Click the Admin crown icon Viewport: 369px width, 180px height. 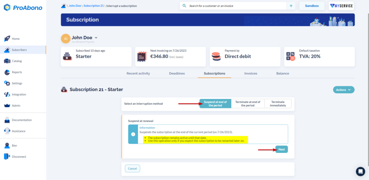7,106
